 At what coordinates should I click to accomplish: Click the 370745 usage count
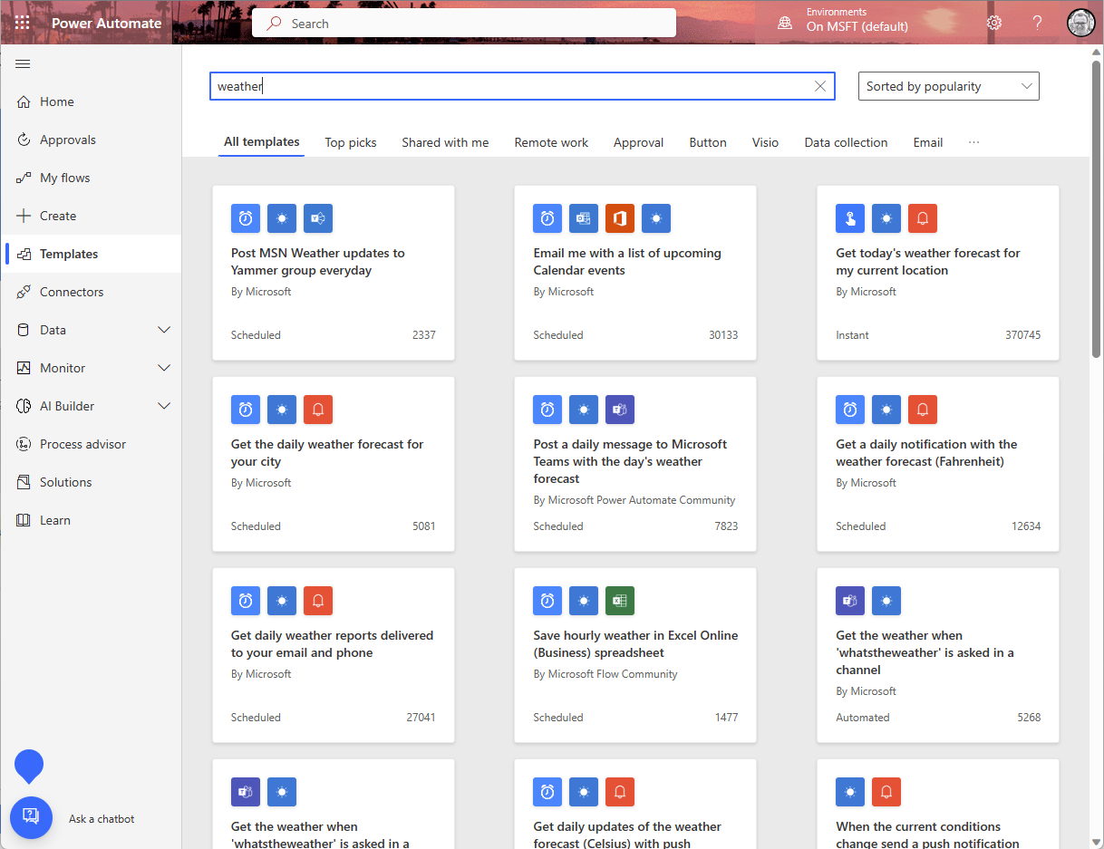(1022, 335)
